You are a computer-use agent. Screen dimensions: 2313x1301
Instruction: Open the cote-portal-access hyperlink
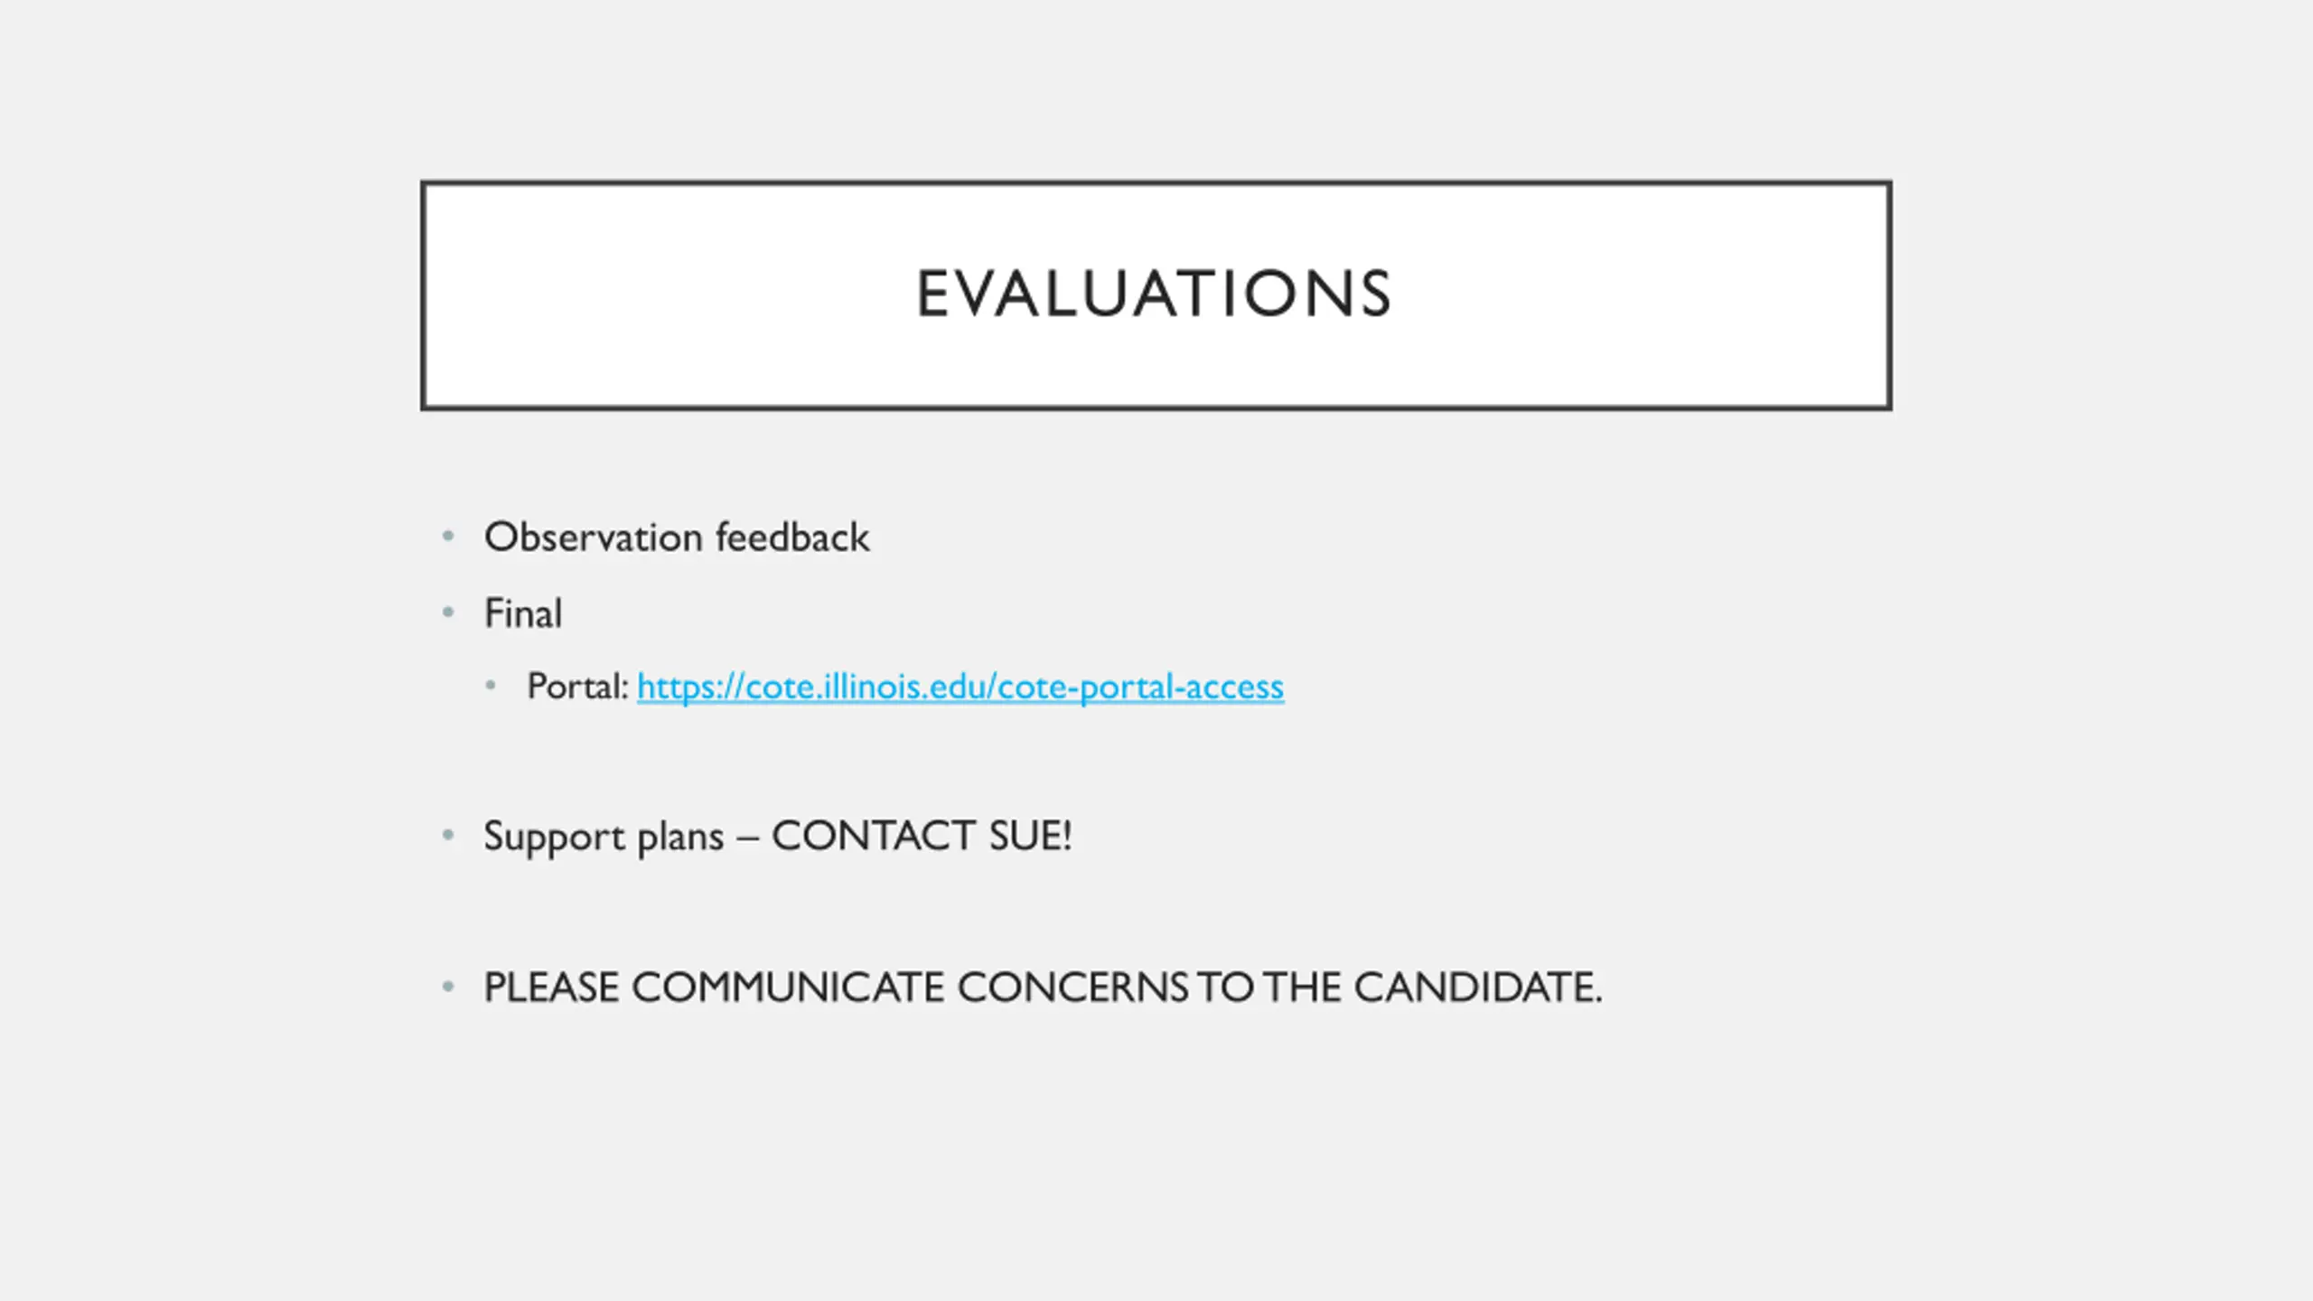(x=960, y=688)
